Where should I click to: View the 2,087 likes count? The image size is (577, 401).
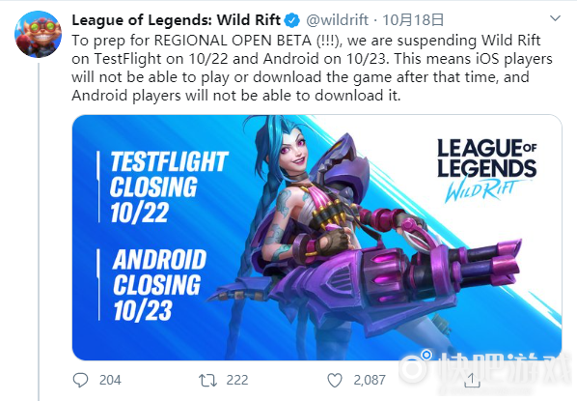click(x=370, y=380)
